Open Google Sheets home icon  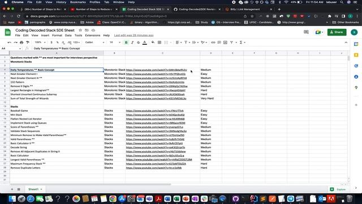tap(8, 32)
